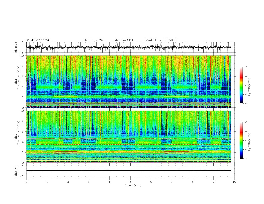The height and width of the screenshot is (204, 264).
Task: Click the '-5' tick on ch.1(V) axis
Action: [x=22, y=53]
